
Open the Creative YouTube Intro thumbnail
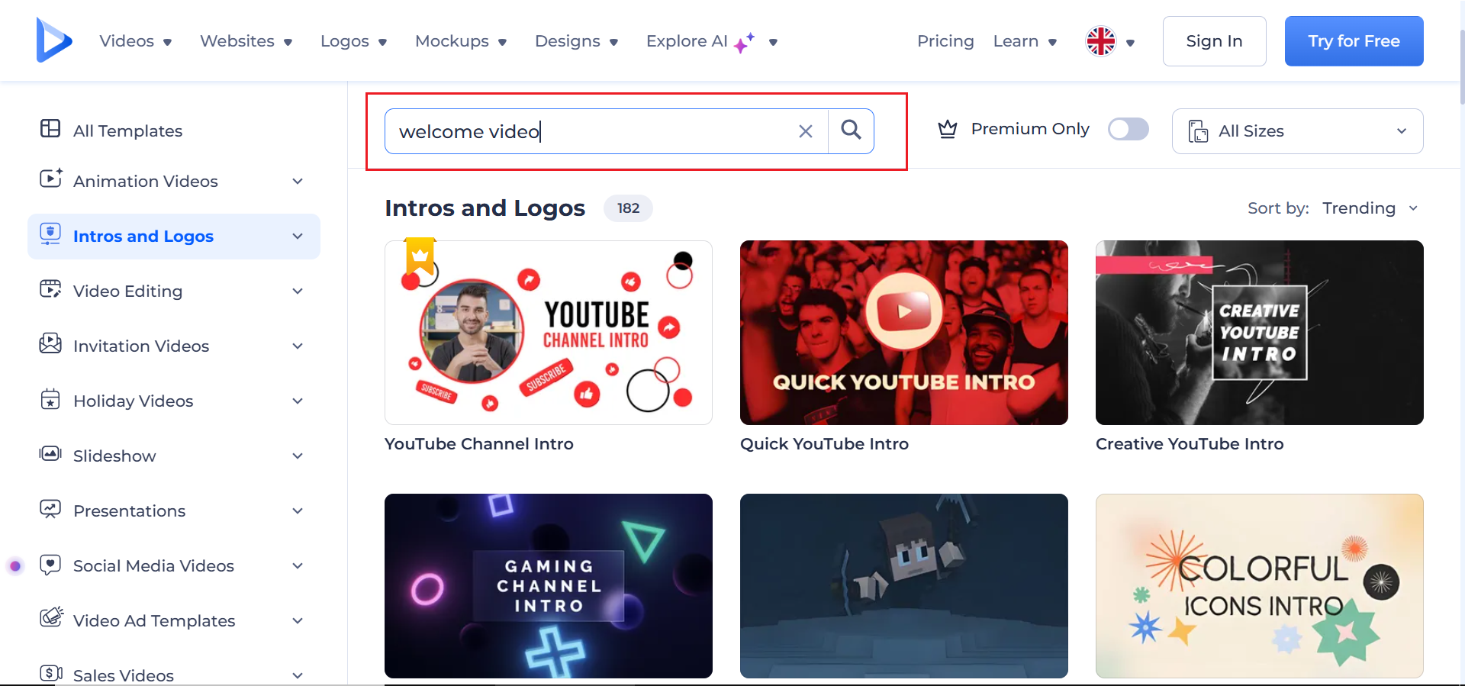(x=1260, y=333)
